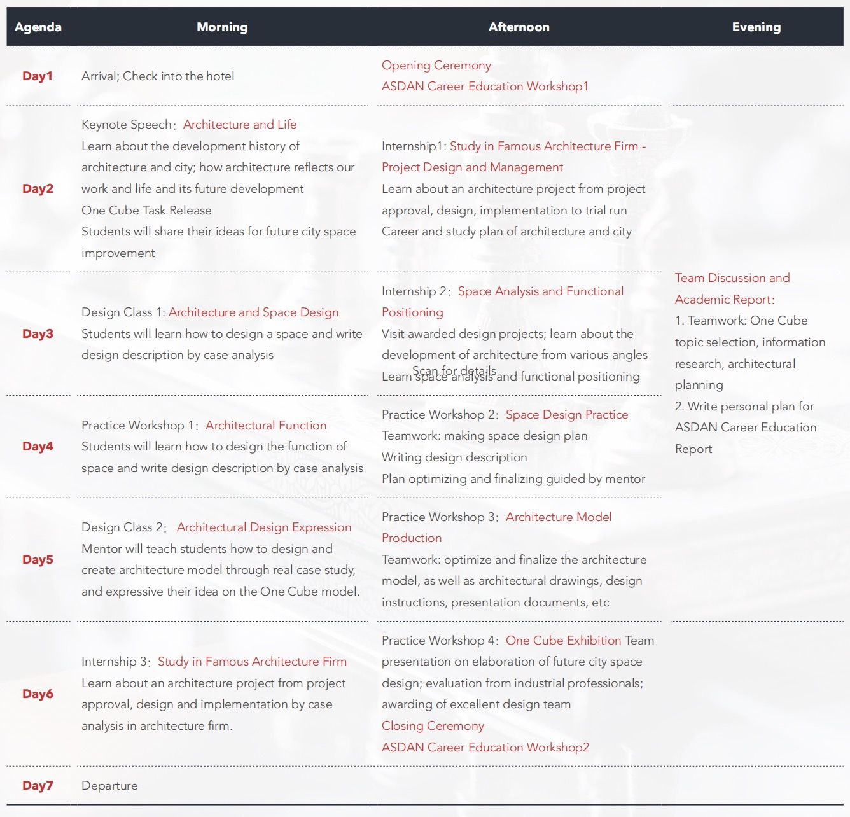The height and width of the screenshot is (817, 850).
Task: Click the red 'Opening Ceremony' text
Action: point(436,66)
